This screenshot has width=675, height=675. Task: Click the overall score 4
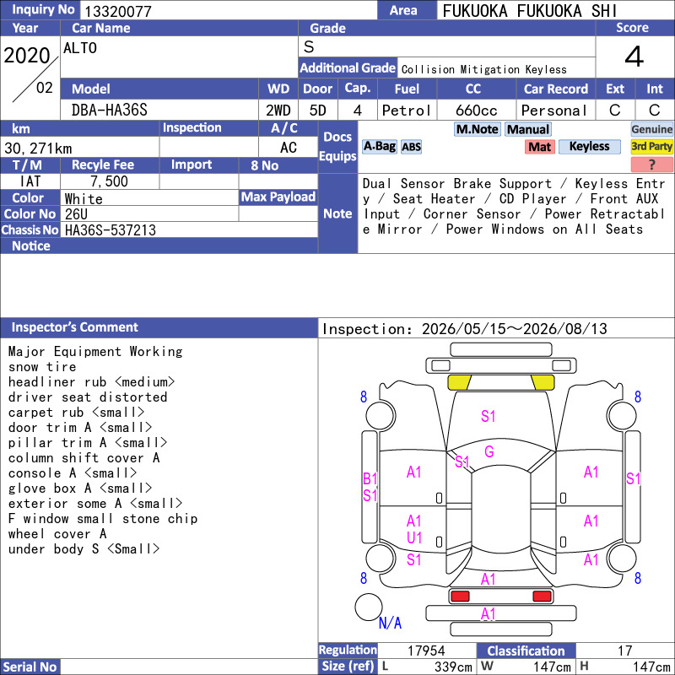pyautogui.click(x=634, y=57)
